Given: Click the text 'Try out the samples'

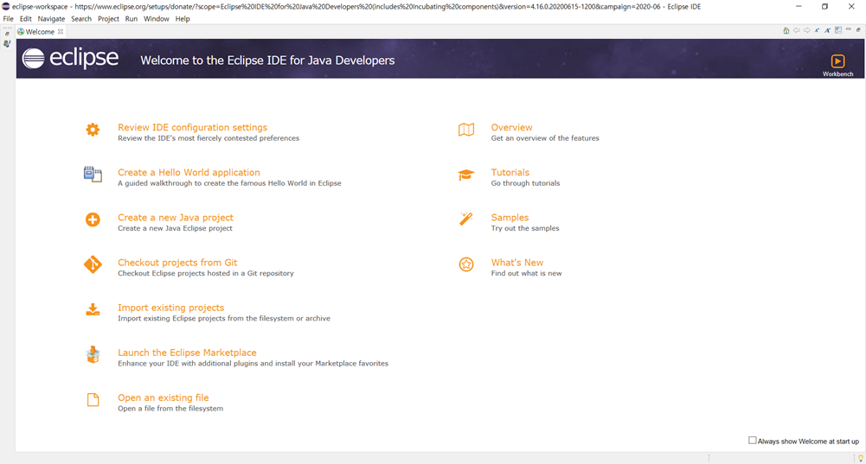Looking at the screenshot, I should pos(525,228).
